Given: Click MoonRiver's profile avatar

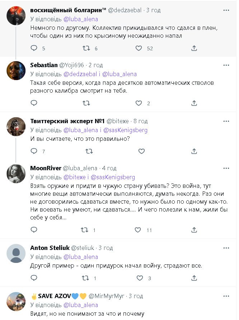Looking at the screenshot, I should pyautogui.click(x=16, y=174).
